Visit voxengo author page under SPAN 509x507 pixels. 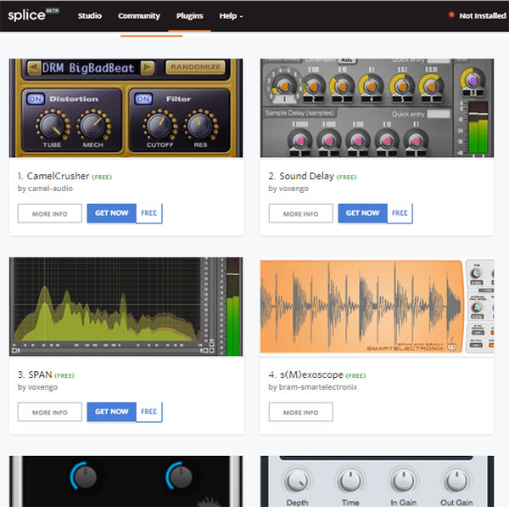pos(43,387)
